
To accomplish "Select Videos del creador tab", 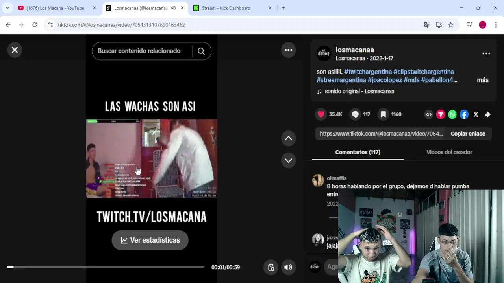I will [x=449, y=152].
